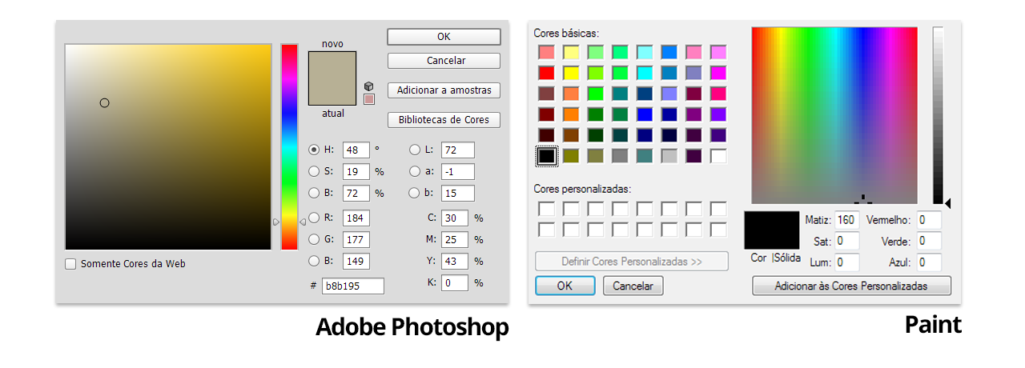Screen dimensions: 1025x368
Task: Click the first empty slot under 'Cores personalizadas'
Action: click(x=547, y=209)
